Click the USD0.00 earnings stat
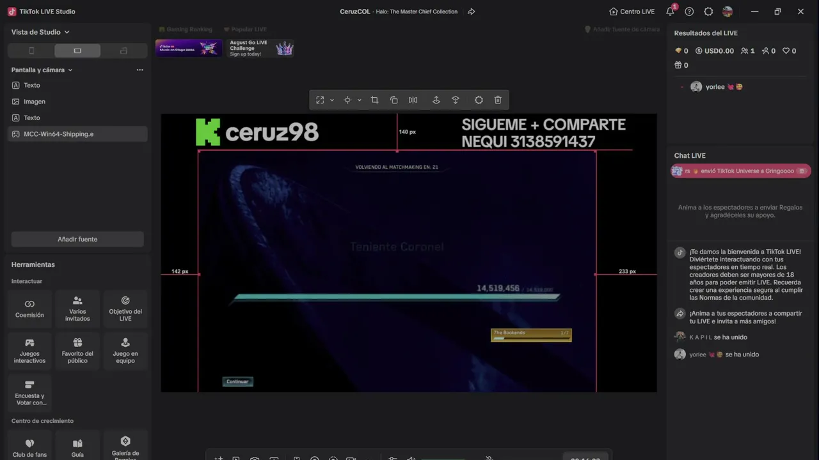The height and width of the screenshot is (460, 819). pos(715,51)
